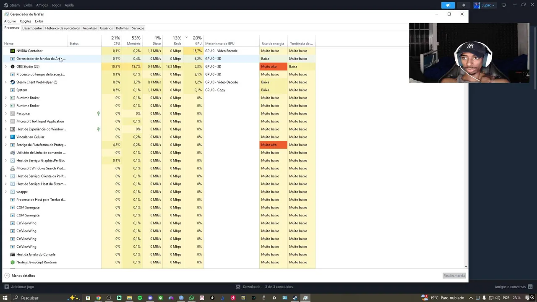The width and height of the screenshot is (537, 302).
Task: Sort processes by GPU column header
Action: point(193,41)
